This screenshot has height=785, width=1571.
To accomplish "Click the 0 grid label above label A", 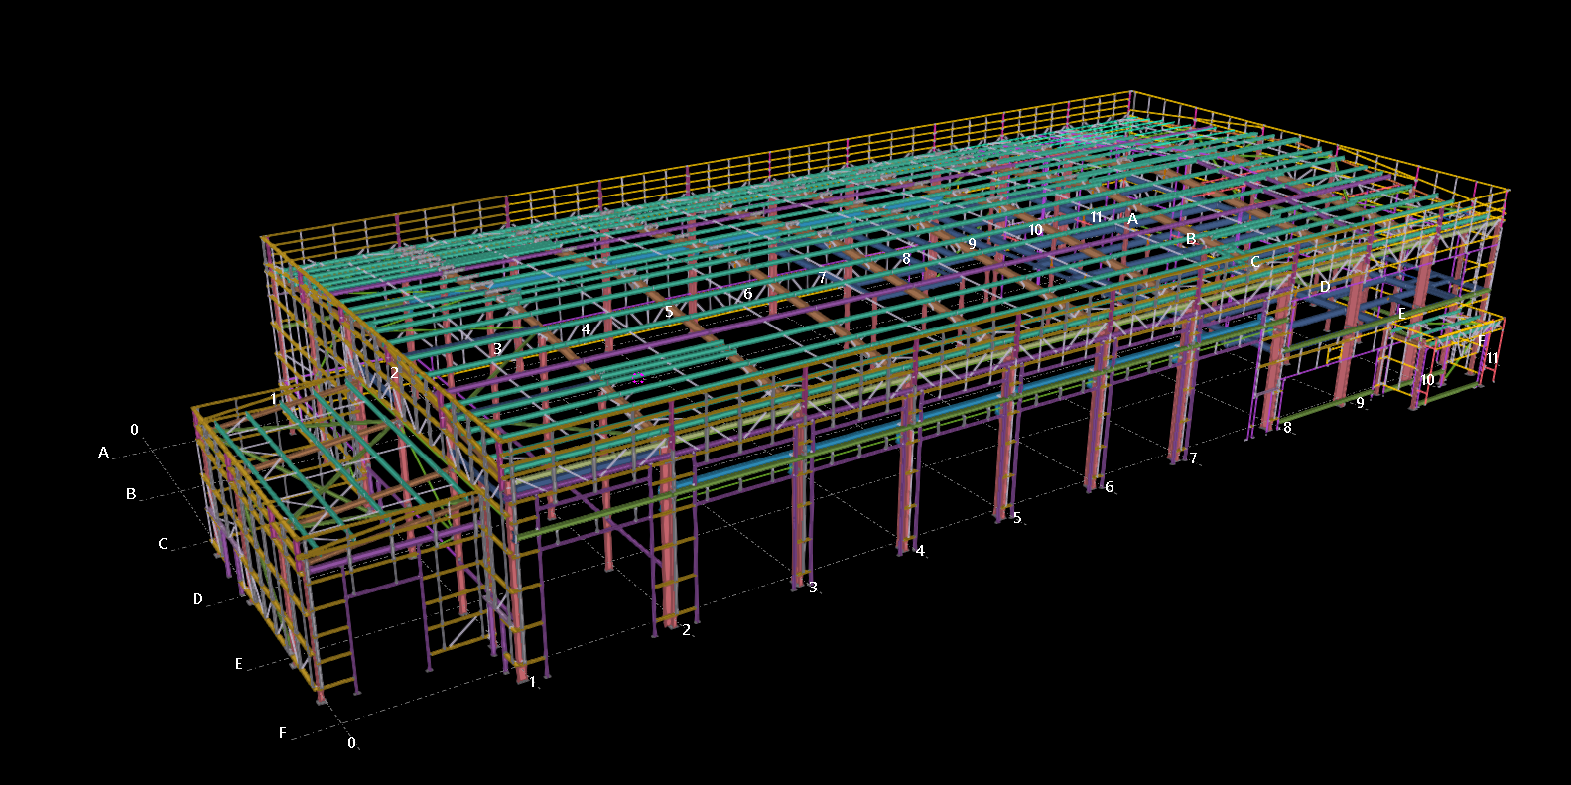I will [x=135, y=430].
